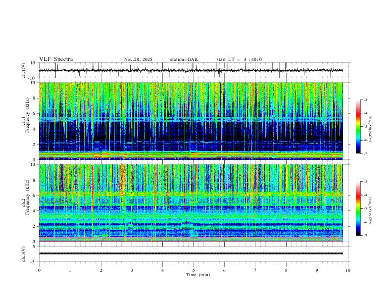Click the ch.2 colorbar 'log(PSD)' label
392x303 pixels.
click(370, 210)
